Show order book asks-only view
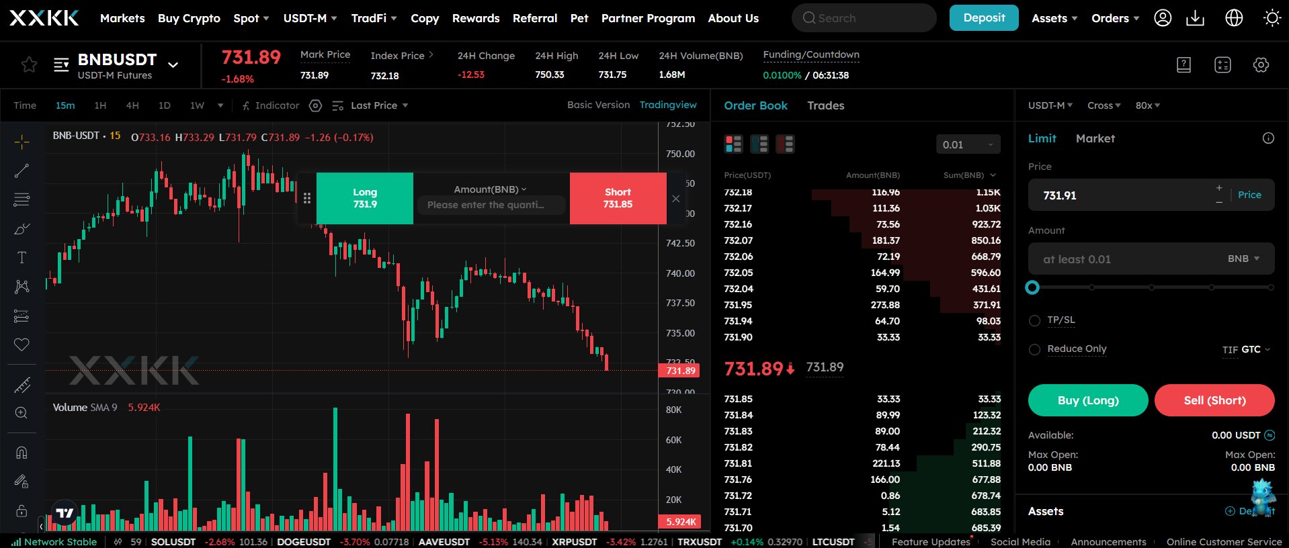The image size is (1289, 548). click(785, 144)
